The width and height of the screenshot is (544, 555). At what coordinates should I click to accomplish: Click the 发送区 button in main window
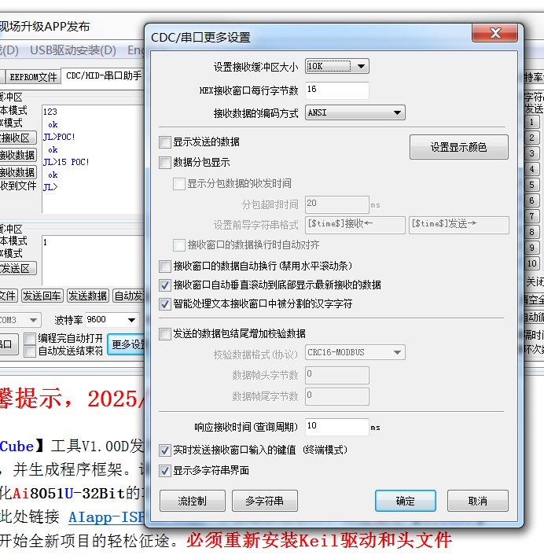(x=18, y=268)
